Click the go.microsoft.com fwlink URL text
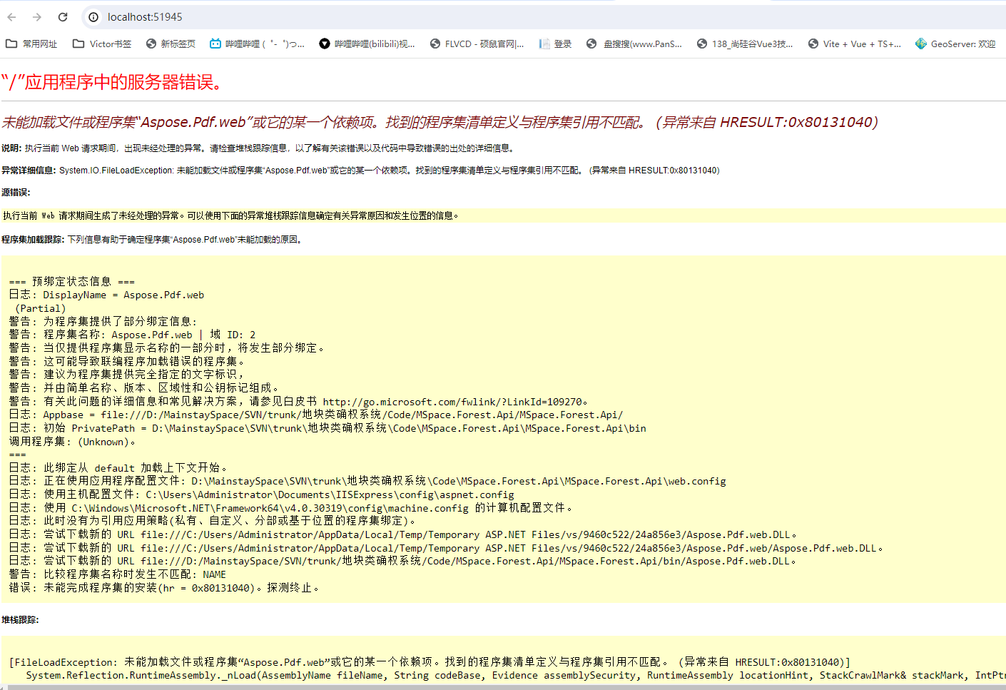 pyautogui.click(x=452, y=402)
